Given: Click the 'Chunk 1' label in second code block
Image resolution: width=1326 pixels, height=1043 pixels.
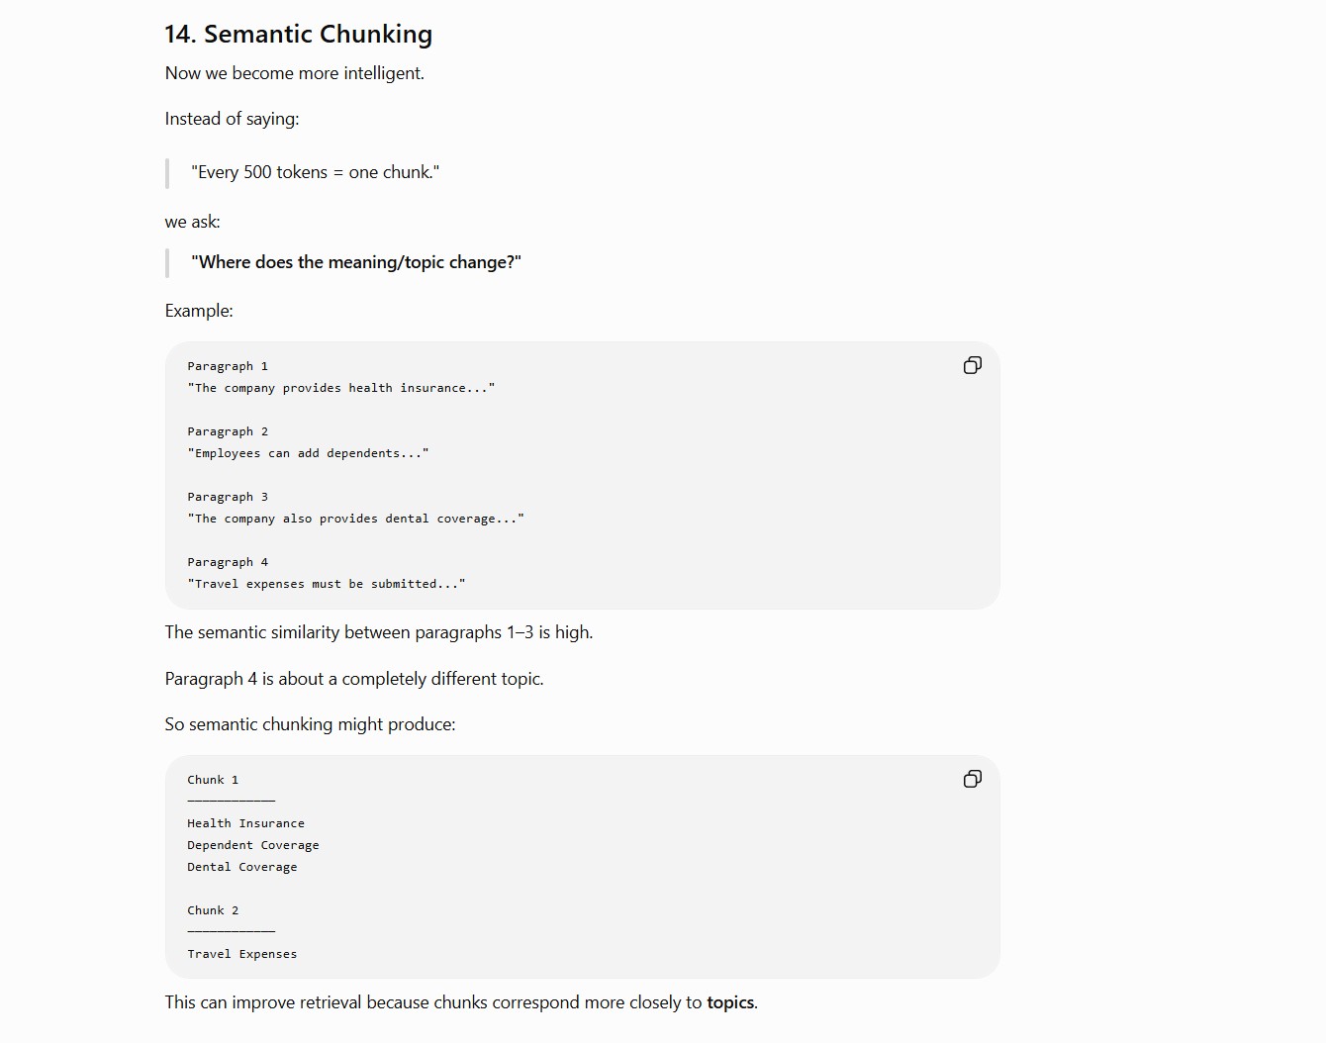Looking at the screenshot, I should point(213,780).
